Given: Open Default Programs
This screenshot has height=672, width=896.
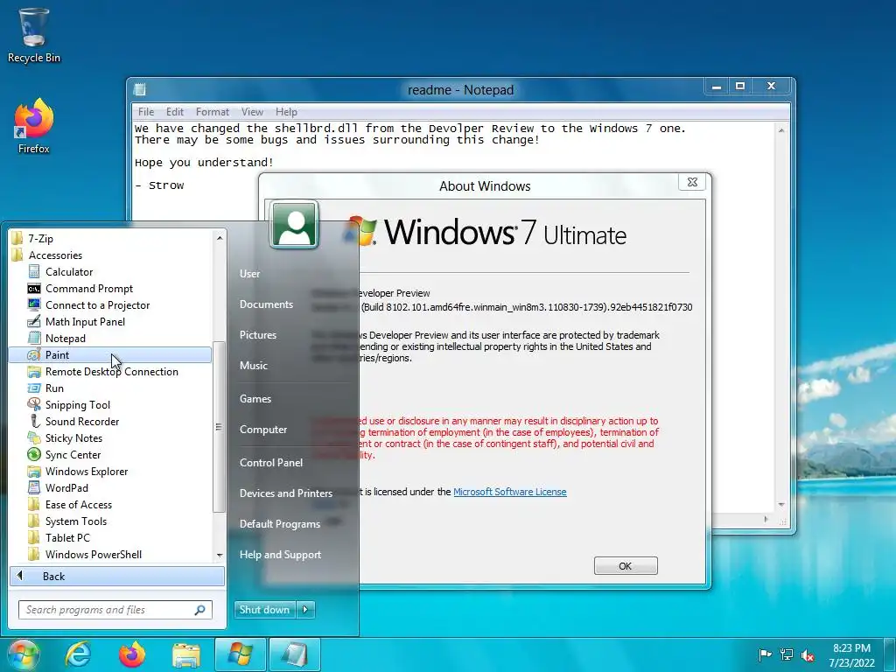Looking at the screenshot, I should point(280,524).
